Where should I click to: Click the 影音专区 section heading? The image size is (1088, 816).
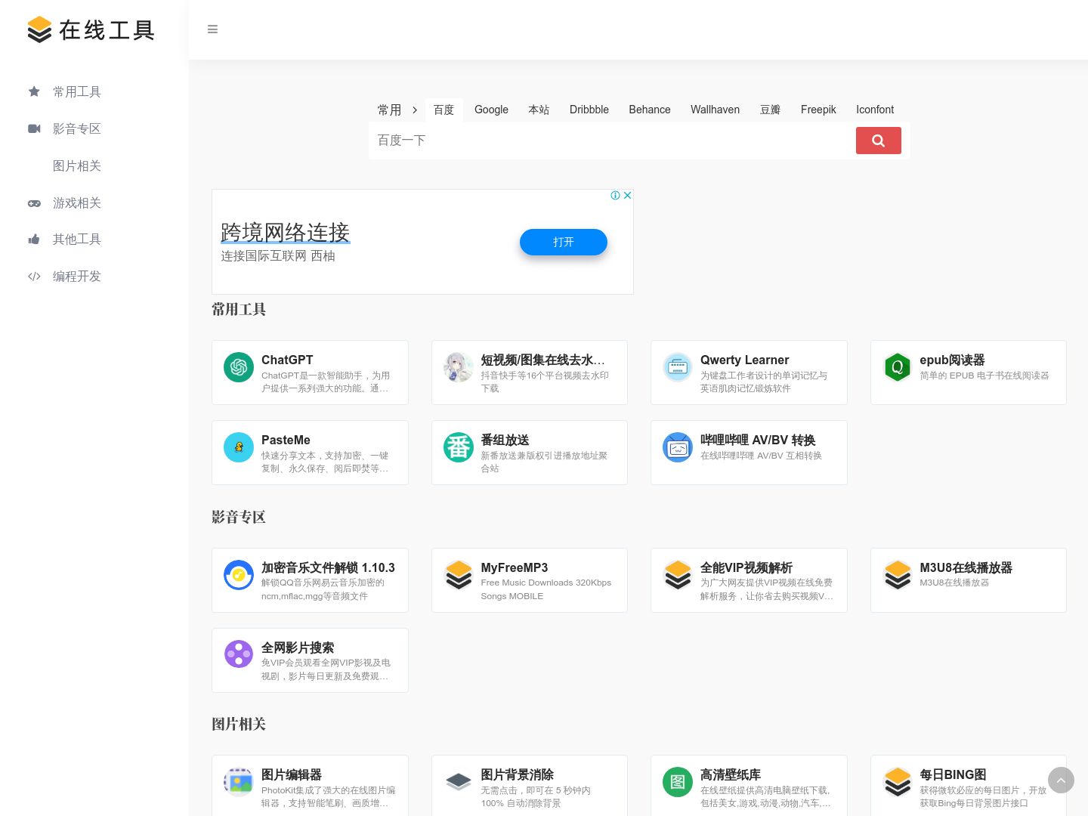pos(239,517)
